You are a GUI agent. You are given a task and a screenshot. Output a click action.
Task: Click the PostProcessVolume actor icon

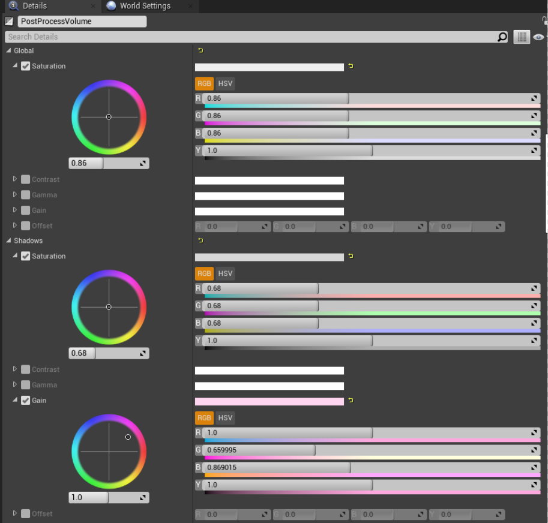(9, 22)
